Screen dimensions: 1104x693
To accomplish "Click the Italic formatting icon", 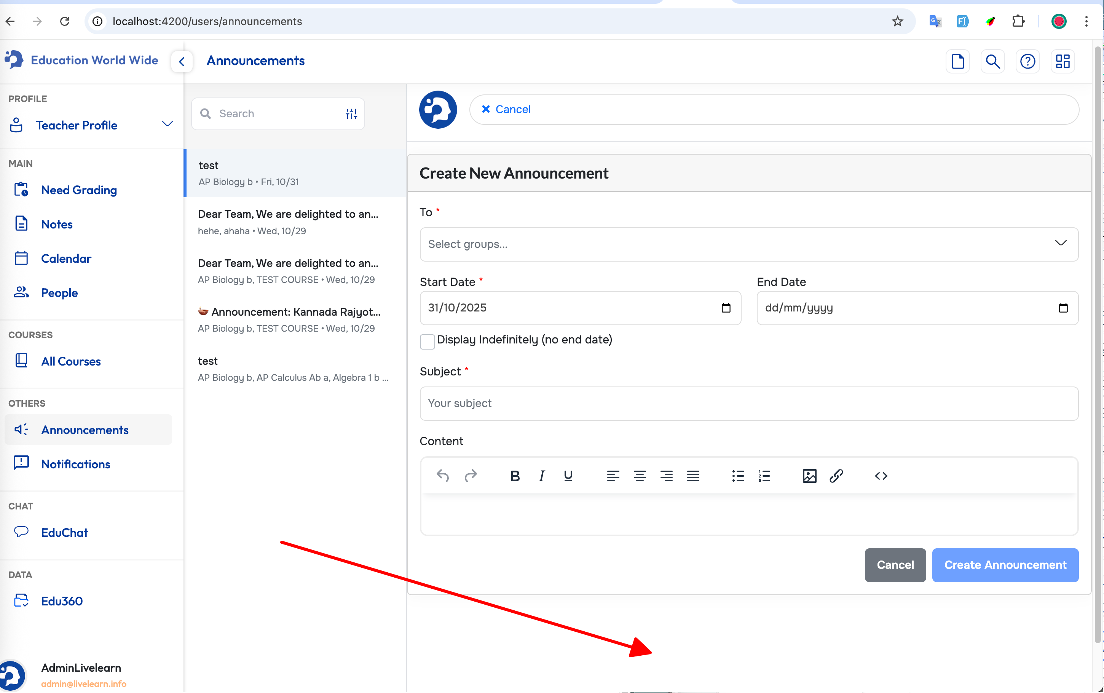I will pyautogui.click(x=541, y=476).
